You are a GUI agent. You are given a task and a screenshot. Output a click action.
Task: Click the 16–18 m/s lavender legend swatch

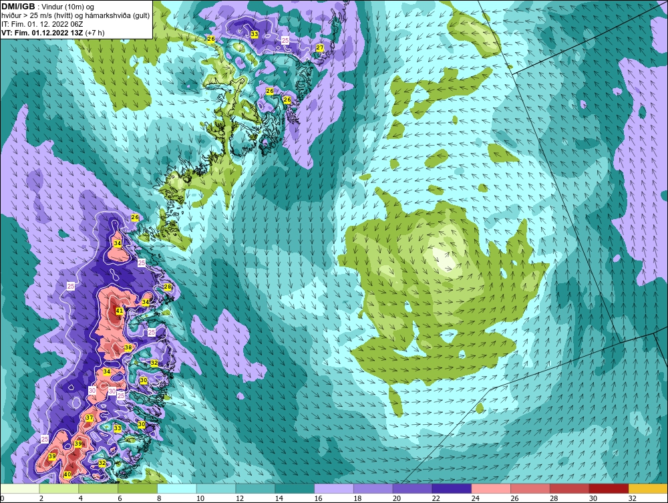(x=334, y=488)
